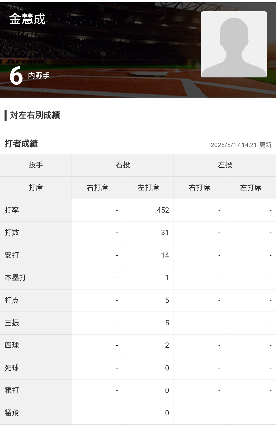The height and width of the screenshot is (428, 276).
Task: Click the 犠打 row value 0
Action: tap(167, 390)
